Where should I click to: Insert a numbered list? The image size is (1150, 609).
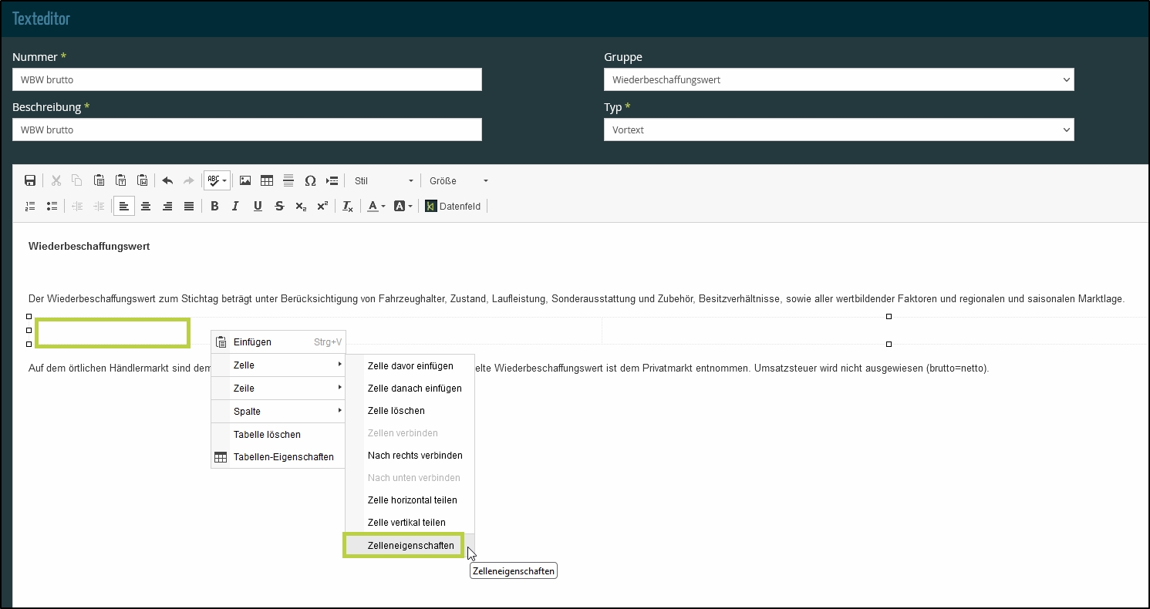(30, 206)
